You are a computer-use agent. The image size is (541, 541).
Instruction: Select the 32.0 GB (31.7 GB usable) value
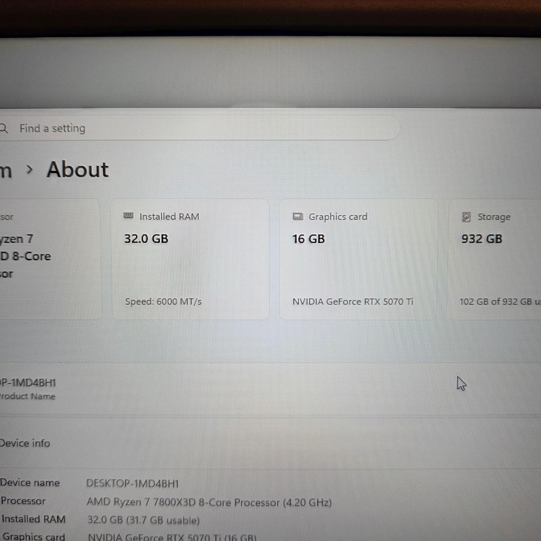(x=144, y=520)
